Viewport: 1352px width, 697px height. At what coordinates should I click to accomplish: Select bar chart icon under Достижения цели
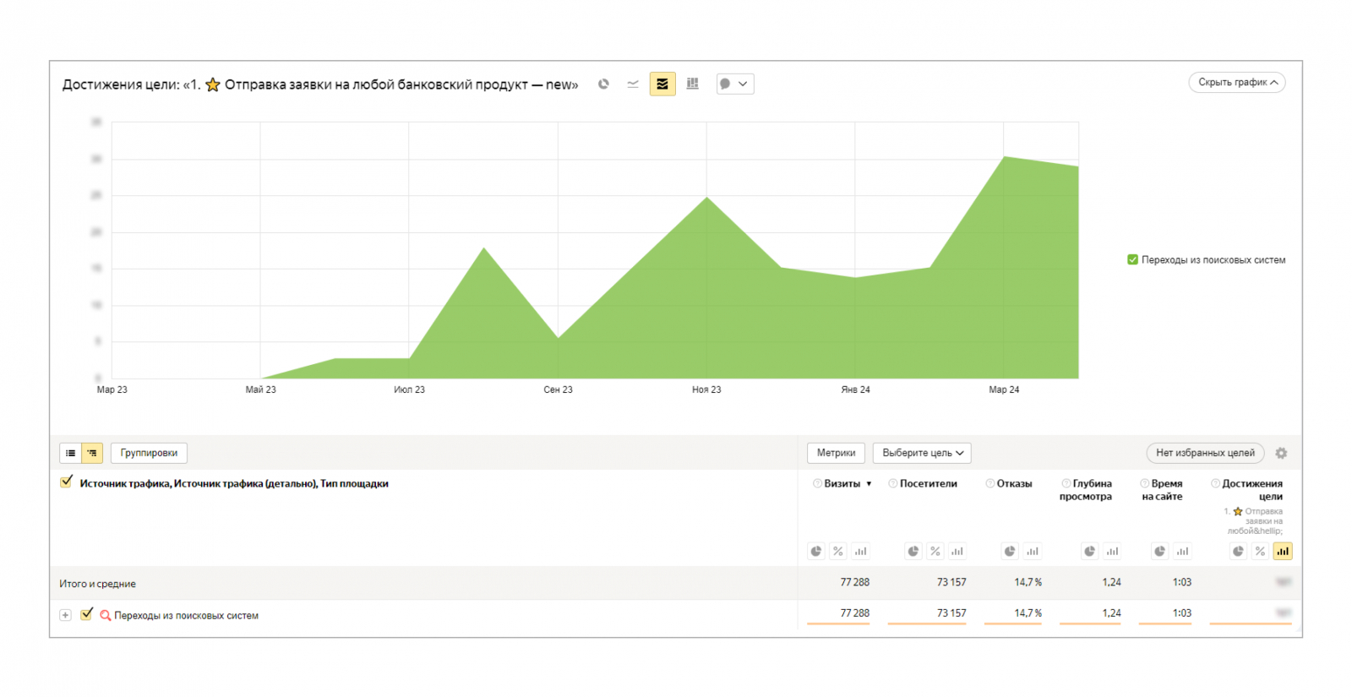pyautogui.click(x=1283, y=551)
